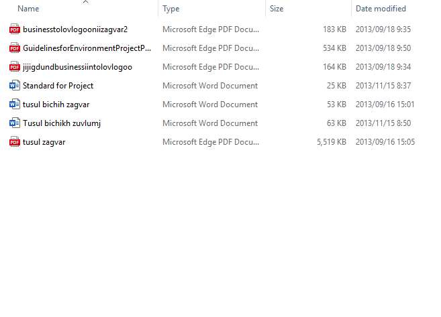Sort files by Date modified column header

point(381,9)
